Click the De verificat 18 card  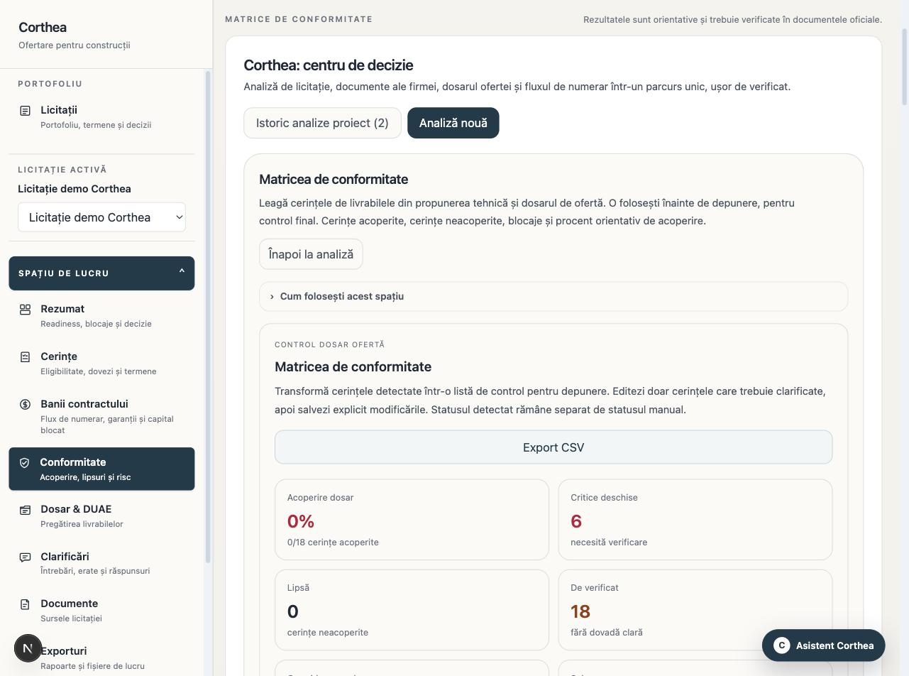(x=695, y=610)
